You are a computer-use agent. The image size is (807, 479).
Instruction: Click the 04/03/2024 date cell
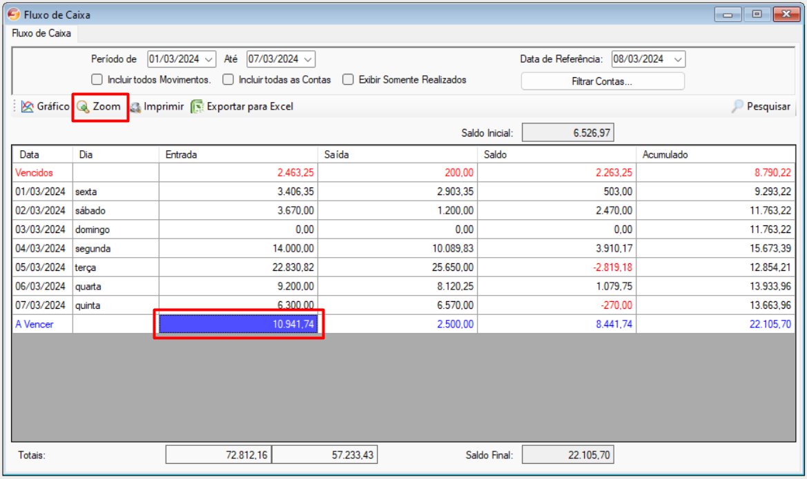coord(42,249)
